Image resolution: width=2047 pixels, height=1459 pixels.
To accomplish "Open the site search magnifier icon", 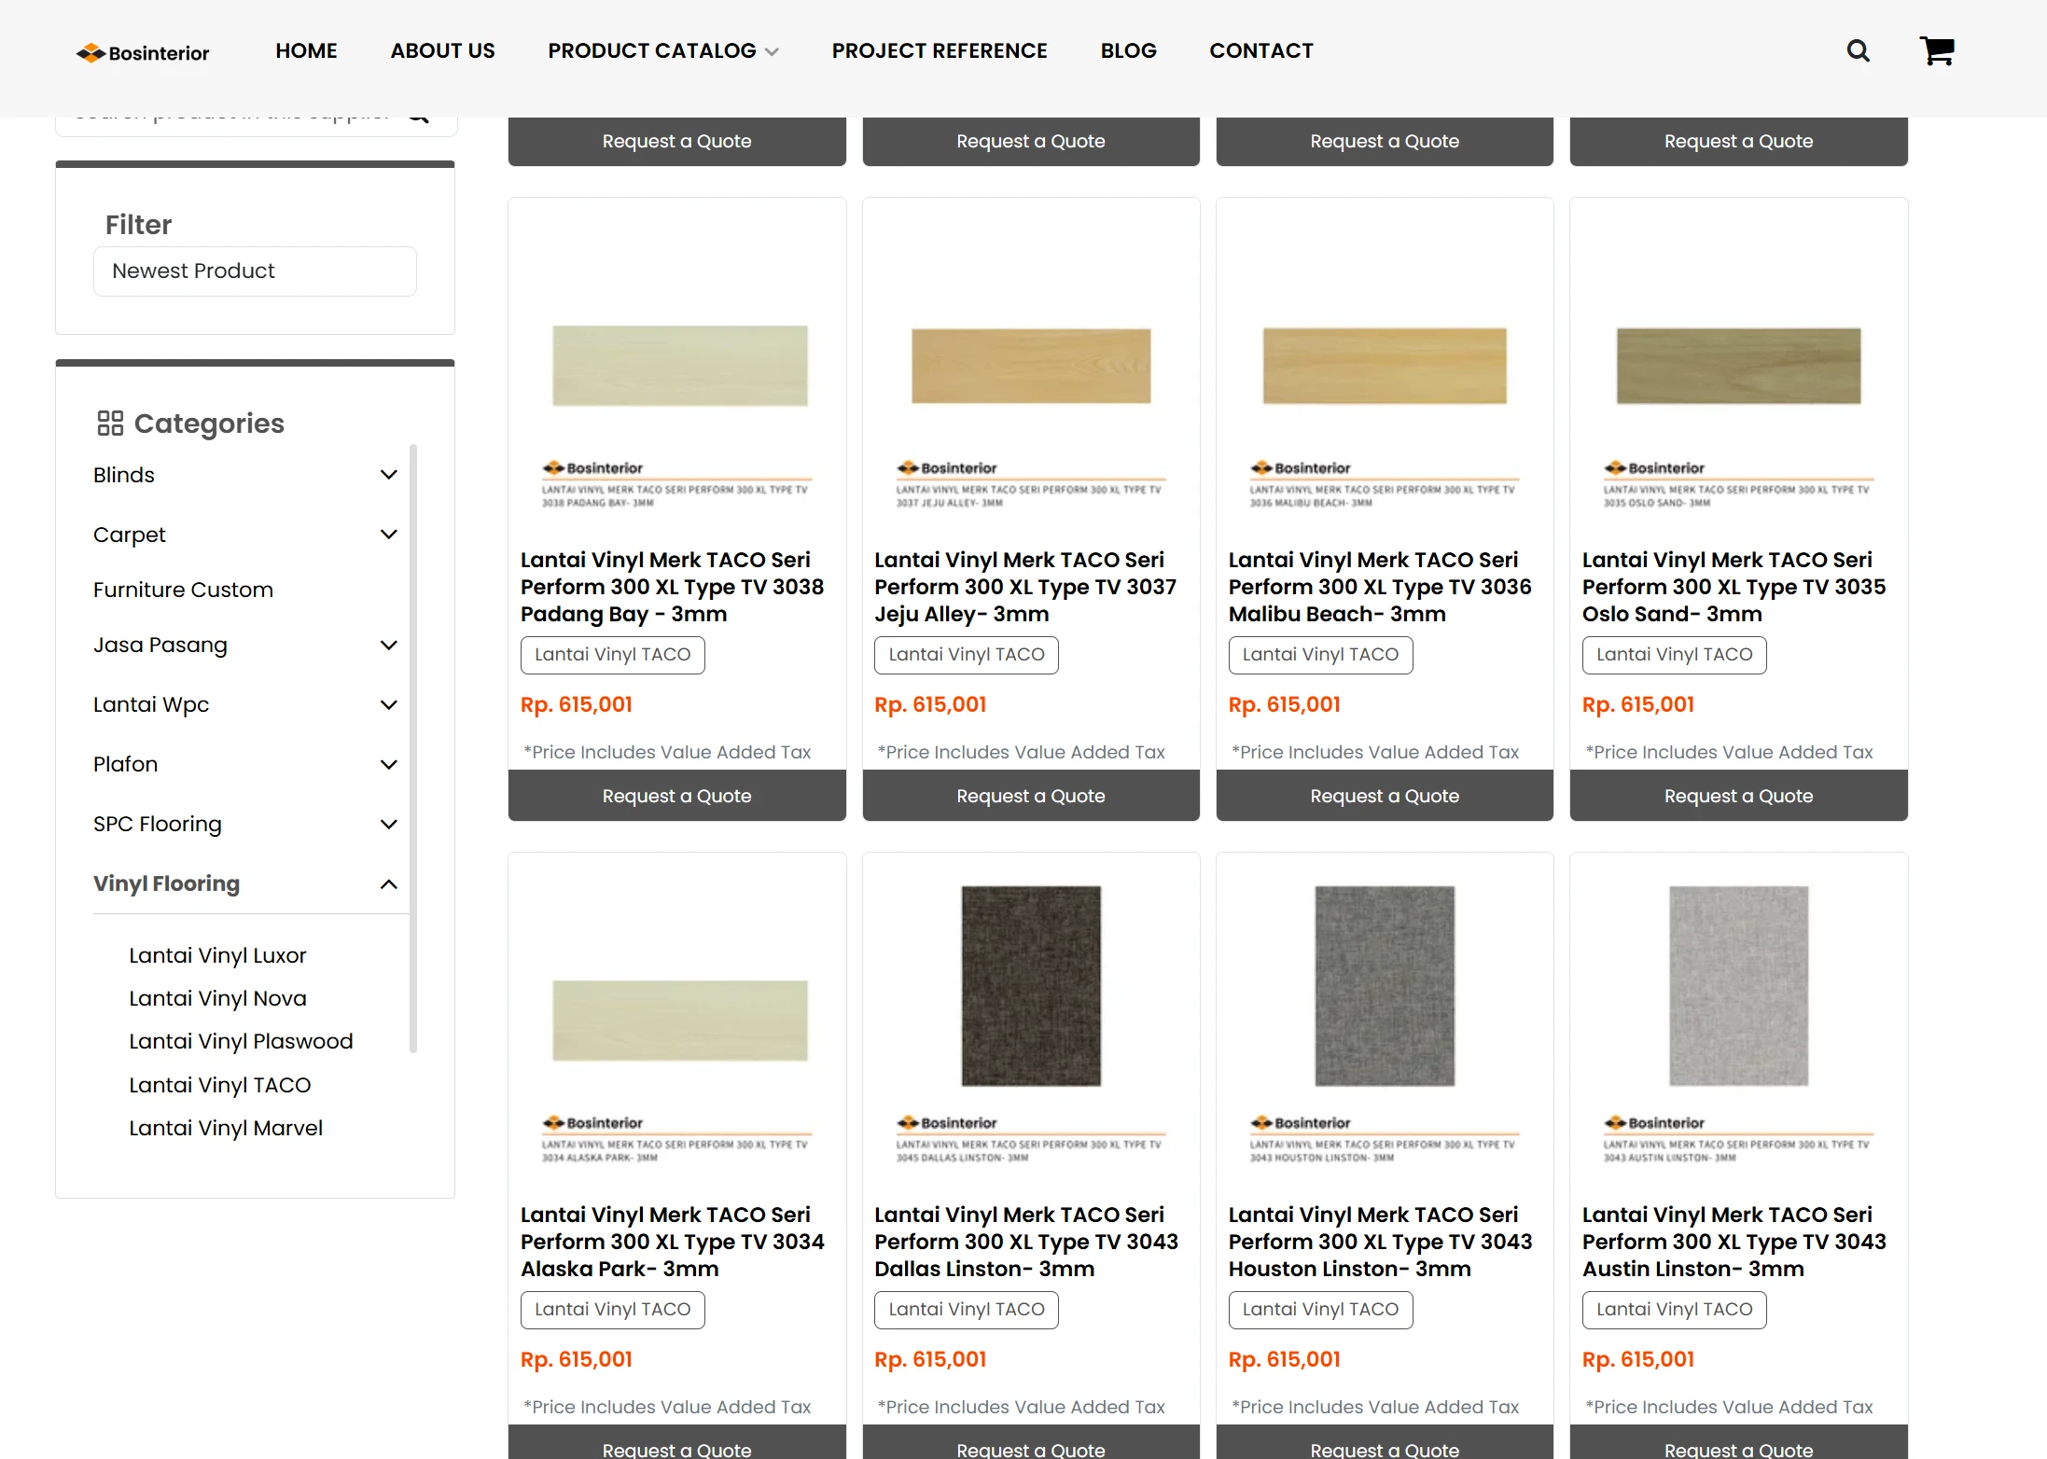I will (1858, 50).
